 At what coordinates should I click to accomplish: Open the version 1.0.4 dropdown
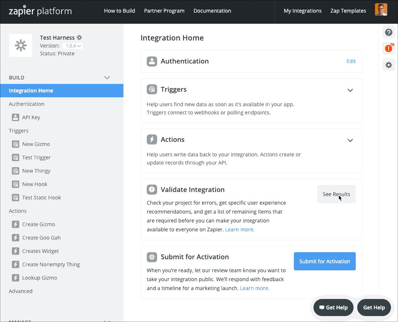point(72,46)
